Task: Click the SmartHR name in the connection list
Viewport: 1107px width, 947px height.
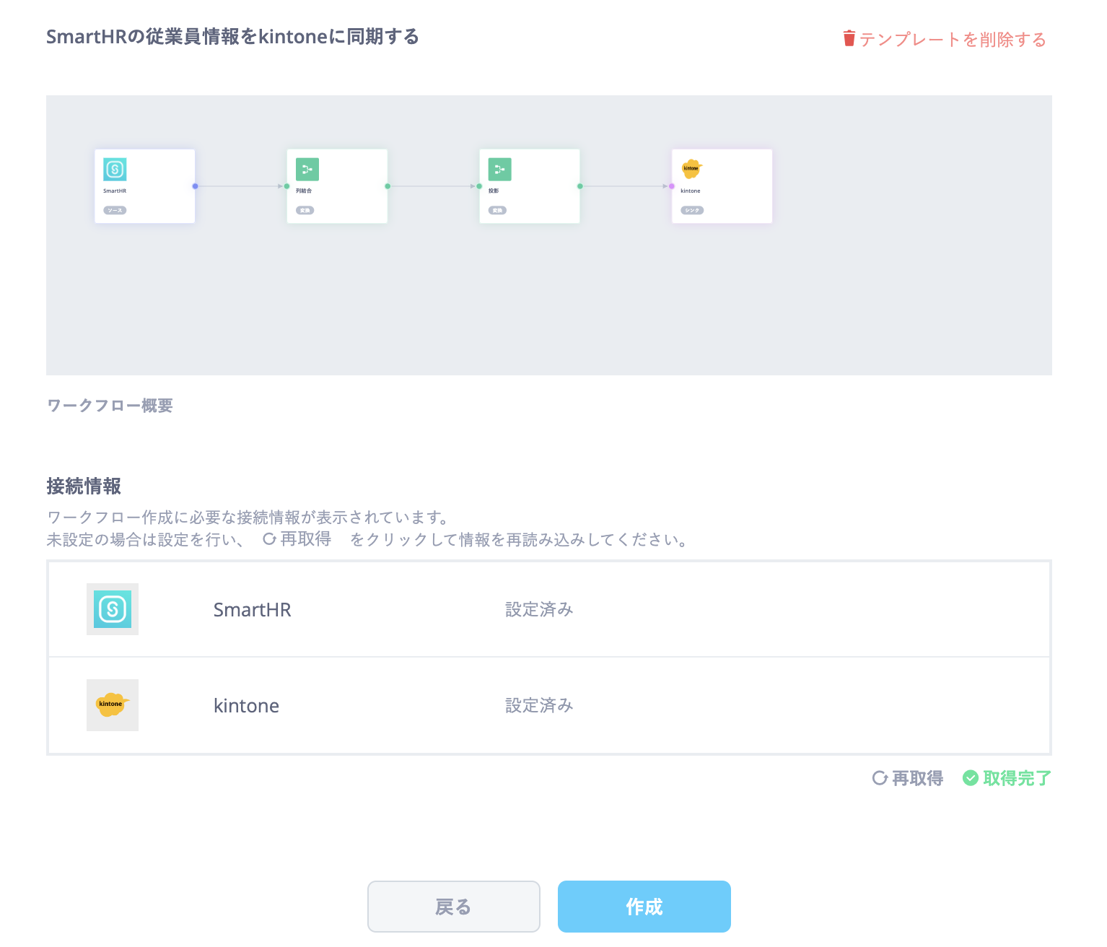Action: point(253,610)
